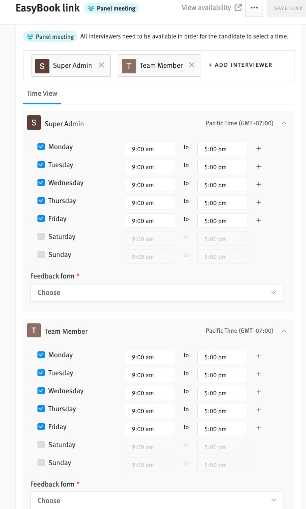Uncheck Monday for Team Member
Screen dimensions: 306x509
[41, 355]
